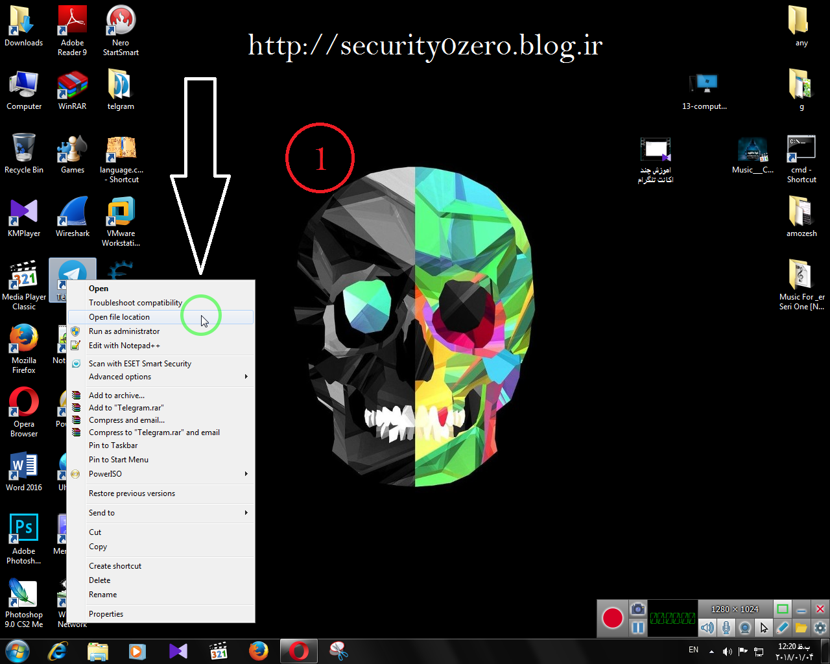Start recording with the red record button
830x664 pixels.
613,618
